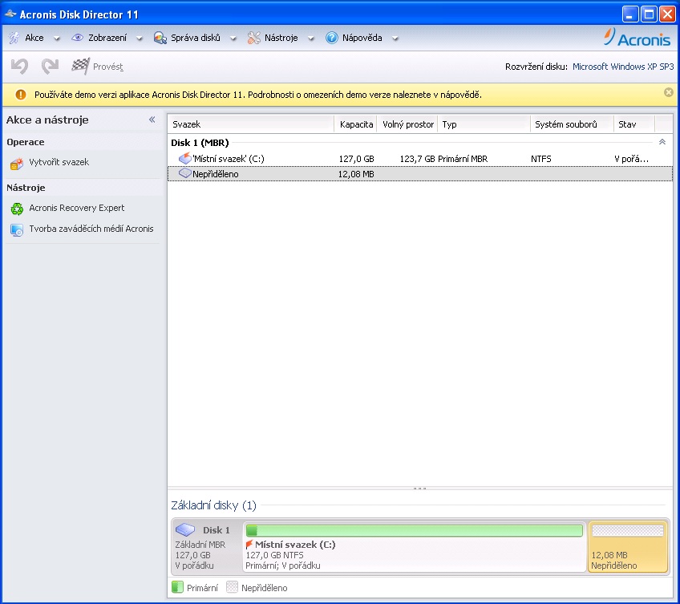The width and height of the screenshot is (680, 604).
Task: Click the Primární green legend swatch
Action: coord(177,587)
